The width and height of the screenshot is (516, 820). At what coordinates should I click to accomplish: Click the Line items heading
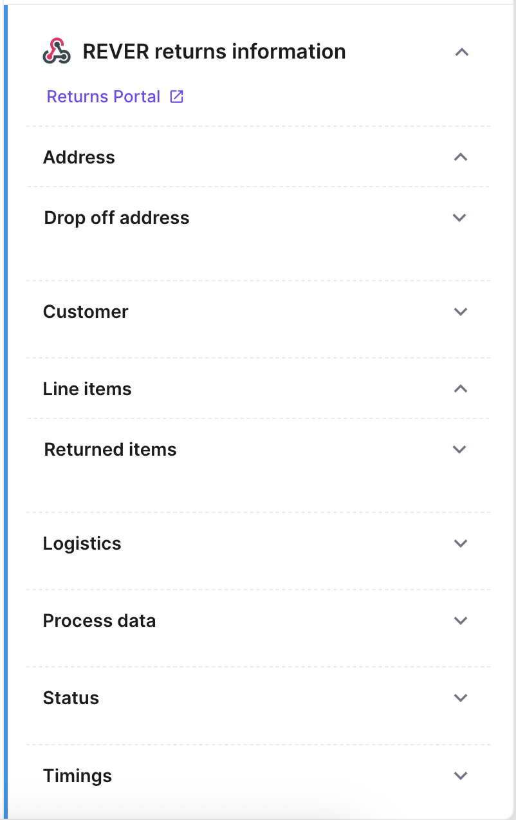87,389
